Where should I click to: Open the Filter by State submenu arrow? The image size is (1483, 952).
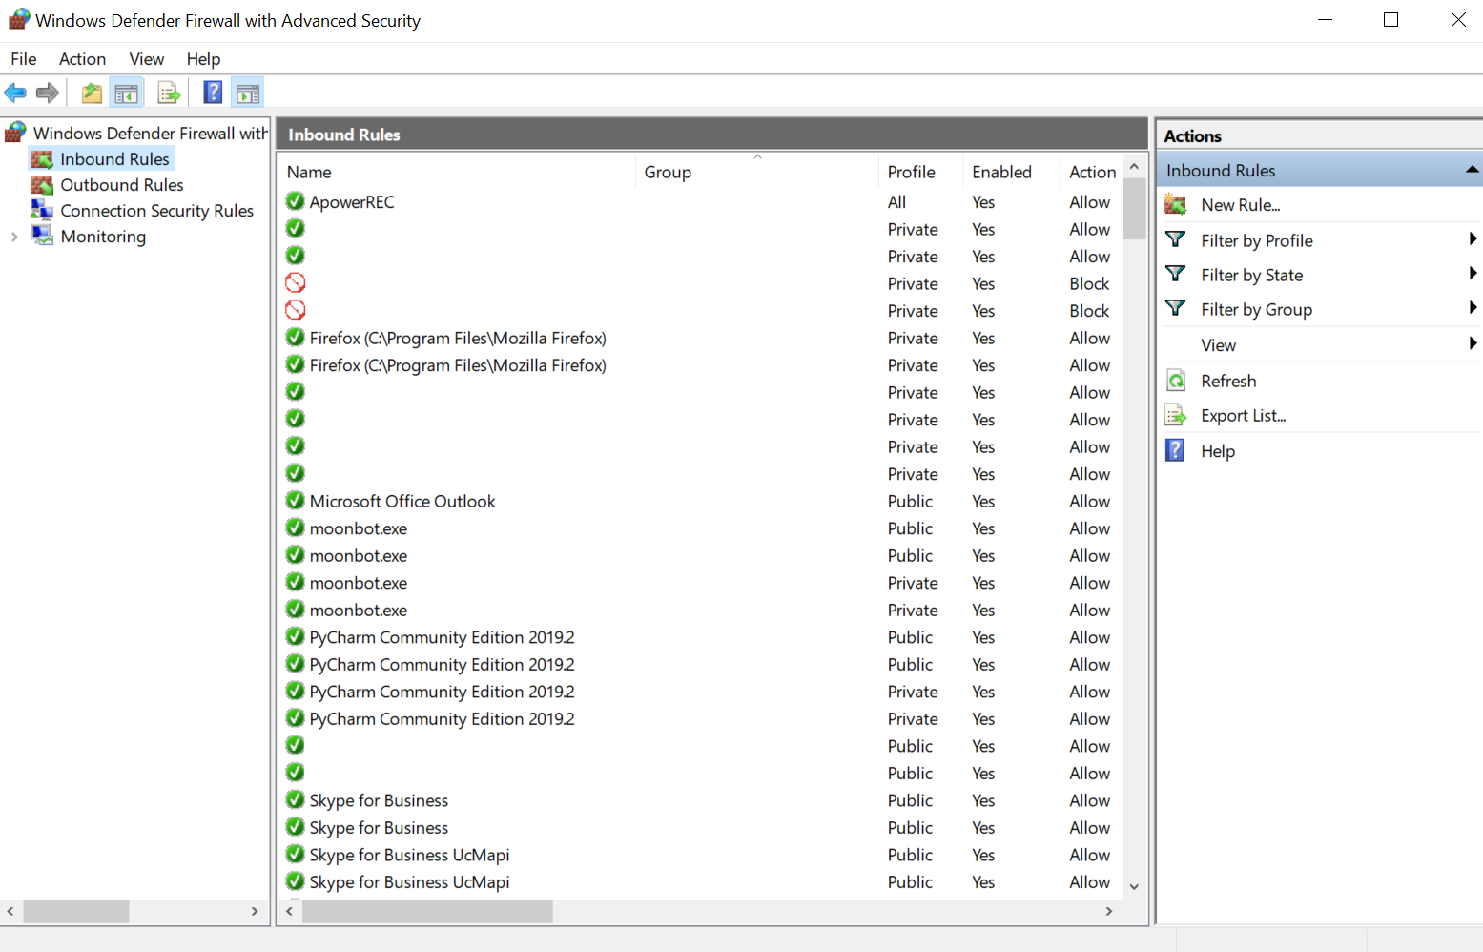pos(1473,274)
